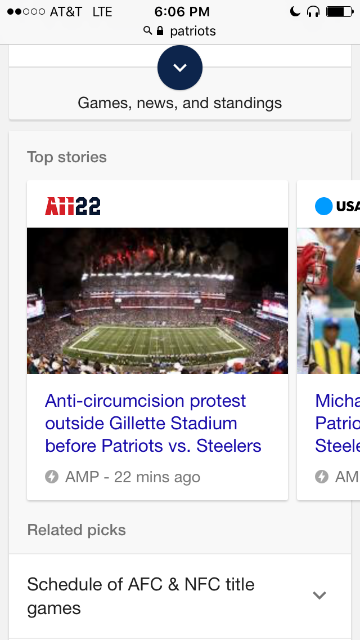Tap the headphones icon in status bar

pos(313,11)
